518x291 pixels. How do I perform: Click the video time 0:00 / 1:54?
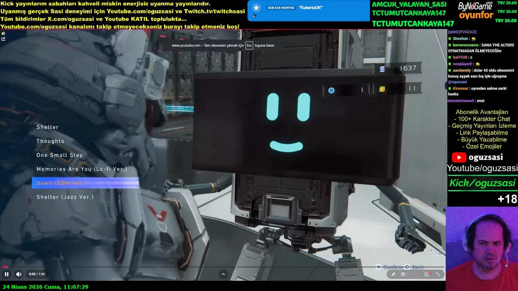click(x=37, y=274)
